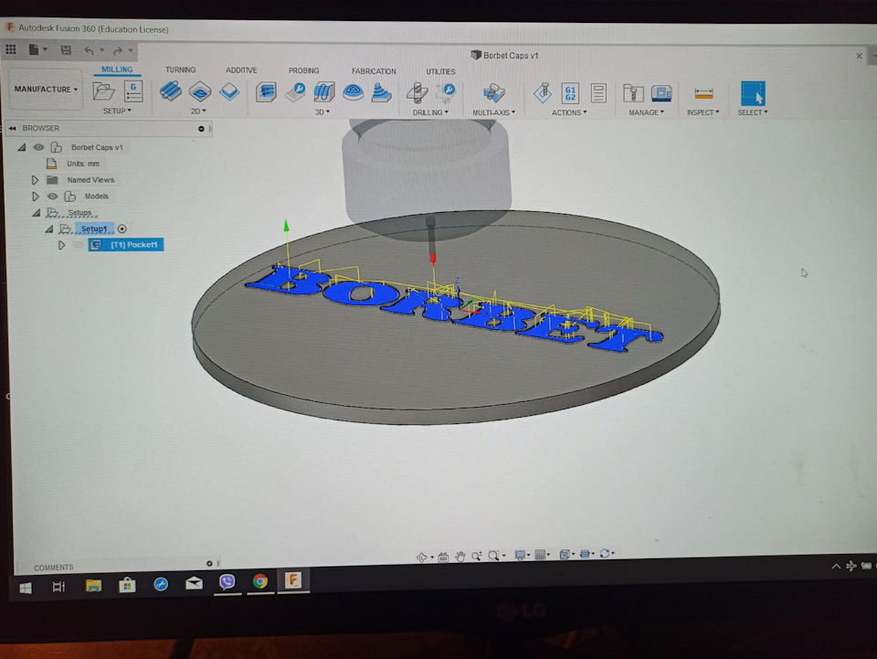Viewport: 877px width, 659px height.
Task: Open the 3D dropdown menu
Action: click(322, 112)
